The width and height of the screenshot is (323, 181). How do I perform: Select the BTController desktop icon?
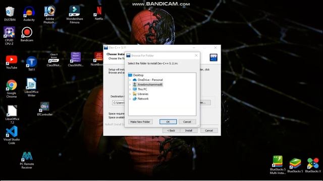tap(45, 109)
